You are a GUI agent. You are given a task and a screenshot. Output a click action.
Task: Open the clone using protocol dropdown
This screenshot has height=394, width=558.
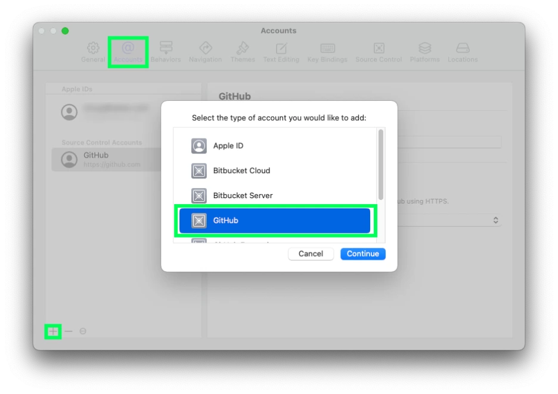coord(449,220)
